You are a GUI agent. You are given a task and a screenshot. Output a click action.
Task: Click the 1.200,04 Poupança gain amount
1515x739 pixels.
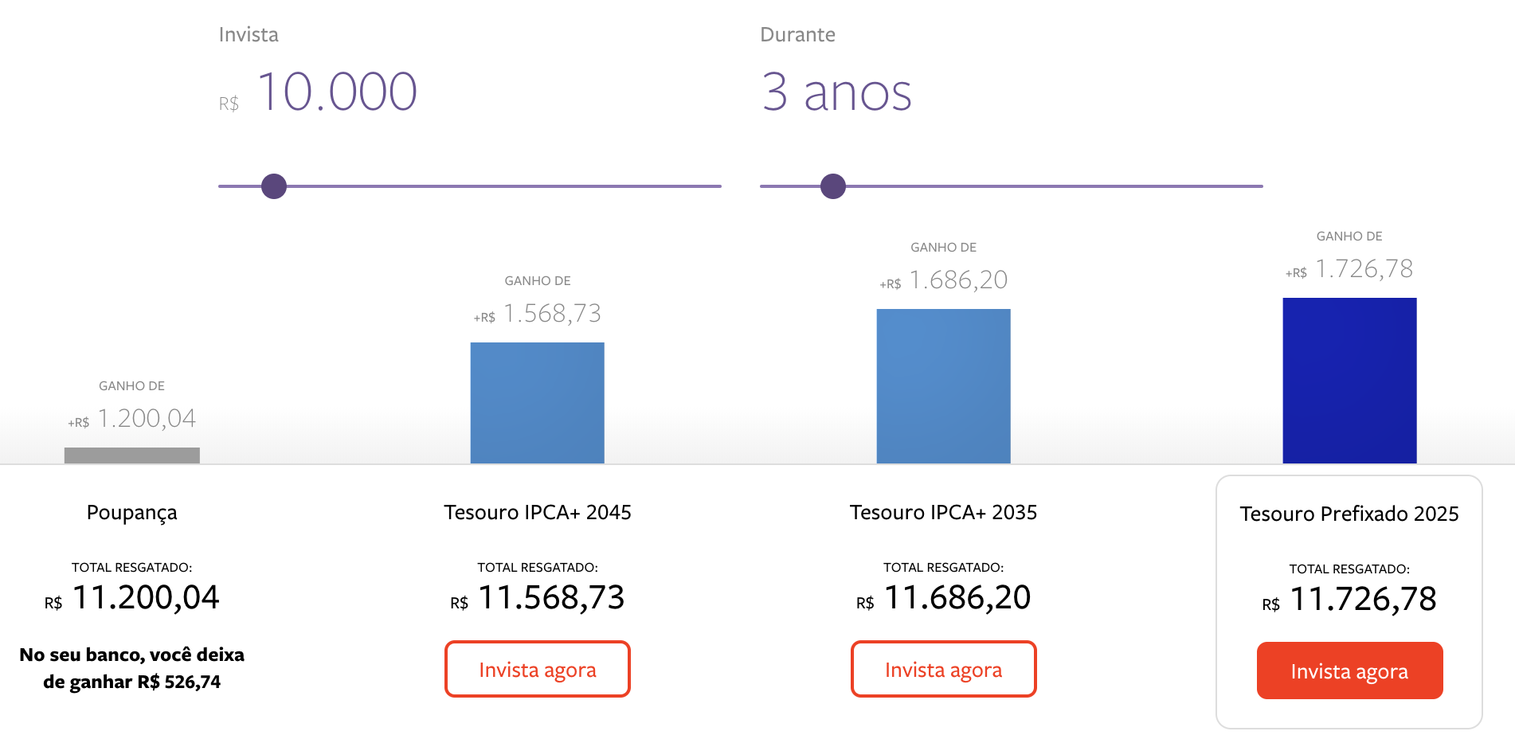147,419
